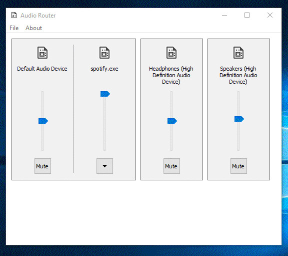
Task: Mute the Default Audio Device
Action: coord(42,166)
